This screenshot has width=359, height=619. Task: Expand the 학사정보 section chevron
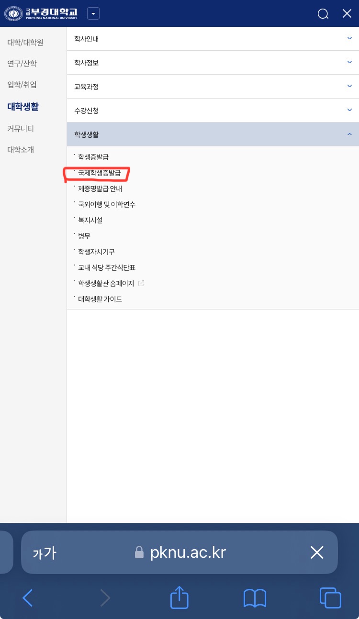[349, 62]
